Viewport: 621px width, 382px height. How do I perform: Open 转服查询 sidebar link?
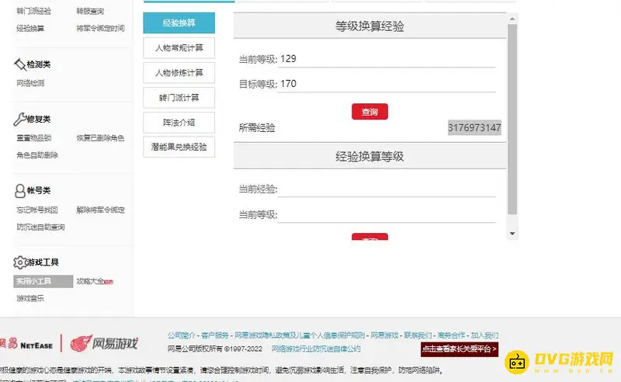(x=90, y=11)
